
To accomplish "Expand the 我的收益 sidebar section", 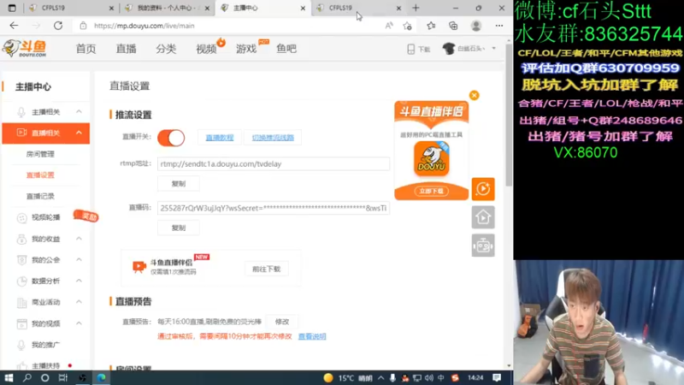I will [79, 239].
